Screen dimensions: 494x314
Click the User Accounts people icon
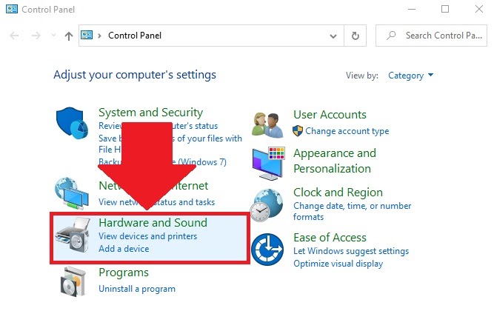click(x=268, y=124)
